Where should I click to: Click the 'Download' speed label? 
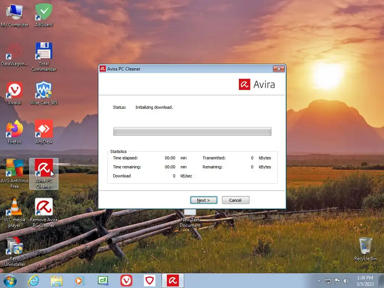click(122, 176)
